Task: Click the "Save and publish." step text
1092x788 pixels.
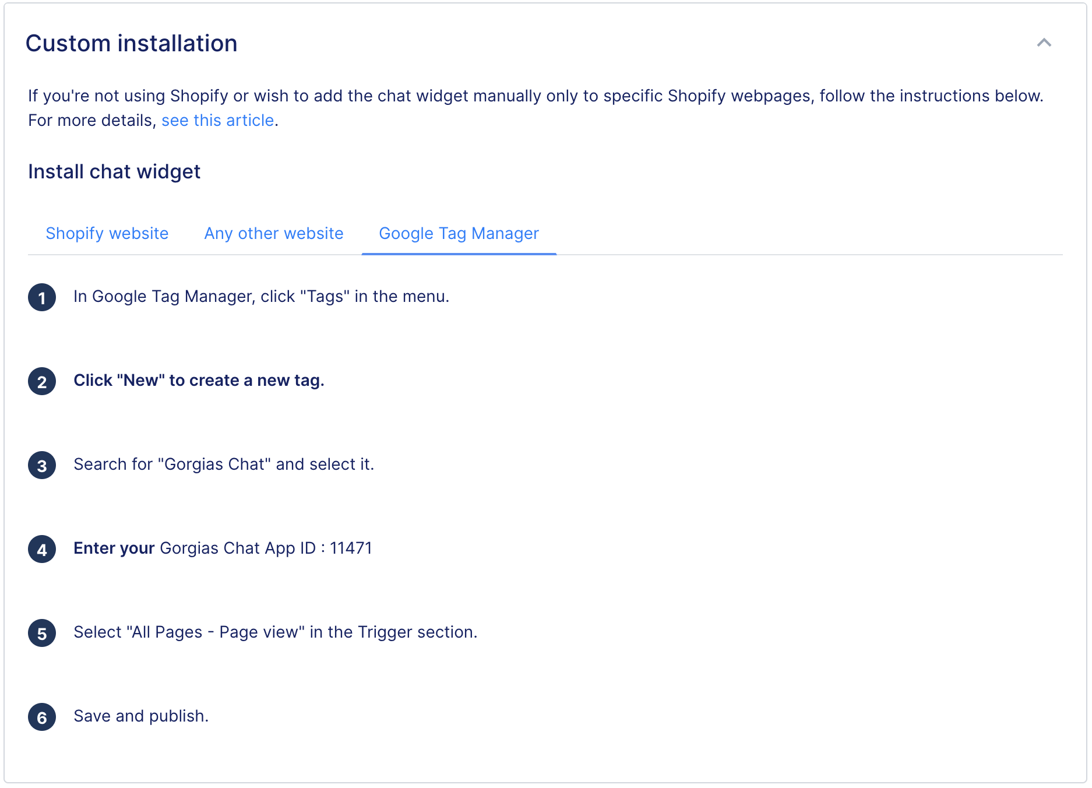Action: point(141,716)
